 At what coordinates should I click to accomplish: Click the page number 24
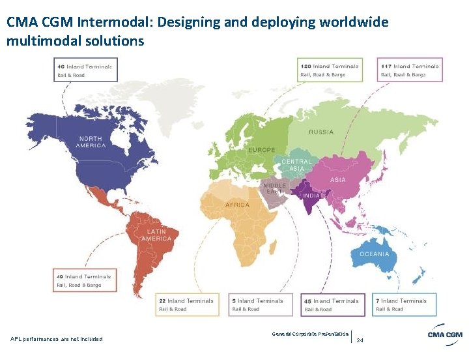click(x=360, y=340)
